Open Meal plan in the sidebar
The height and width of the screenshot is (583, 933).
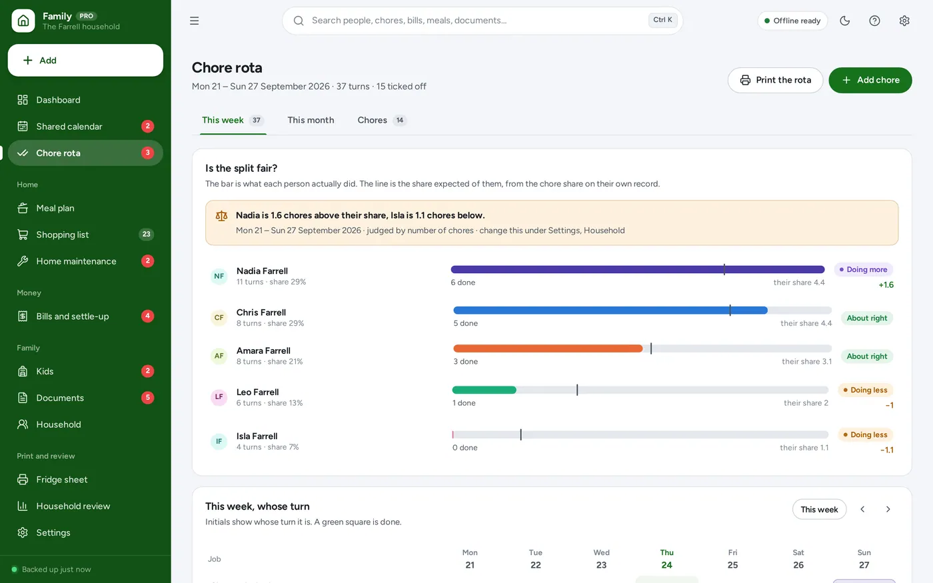coord(85,208)
